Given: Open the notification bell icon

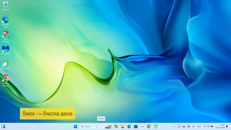Looking at the screenshot, I should [227, 126].
